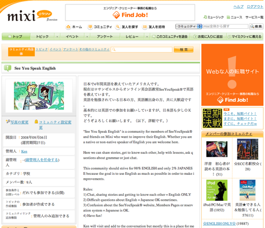Click the Home icon in navigation

click(68, 27)
